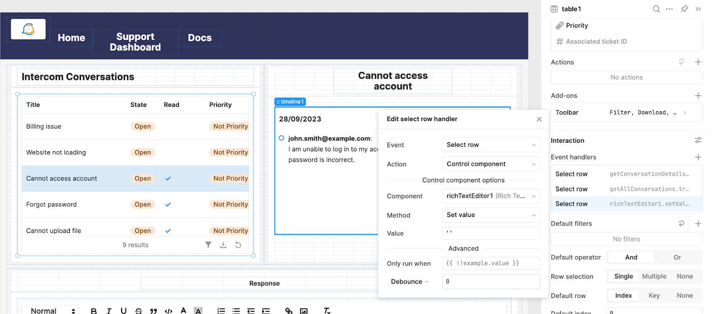
Task: Add a new action with plus icon
Action: [698, 62]
